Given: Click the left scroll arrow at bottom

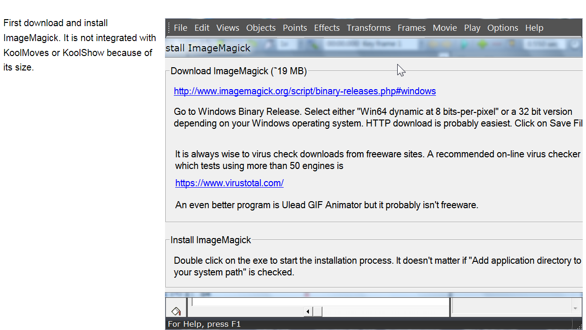Looking at the screenshot, I should (308, 311).
